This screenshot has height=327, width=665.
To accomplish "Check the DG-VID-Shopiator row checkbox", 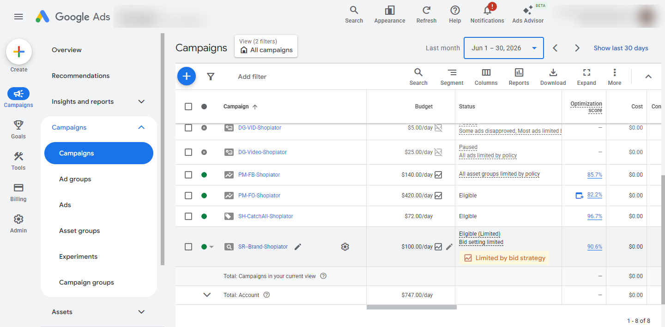I will (x=188, y=128).
